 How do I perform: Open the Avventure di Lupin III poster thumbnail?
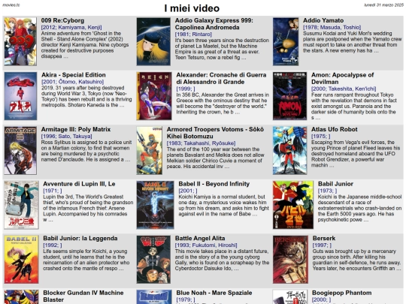[21, 205]
